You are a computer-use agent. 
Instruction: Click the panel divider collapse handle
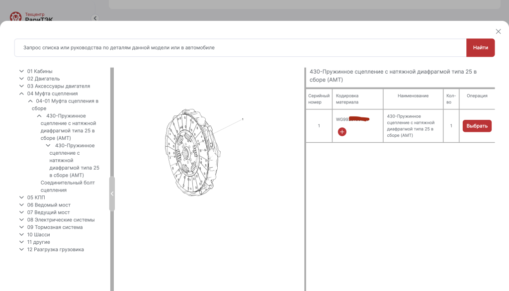pos(112,194)
